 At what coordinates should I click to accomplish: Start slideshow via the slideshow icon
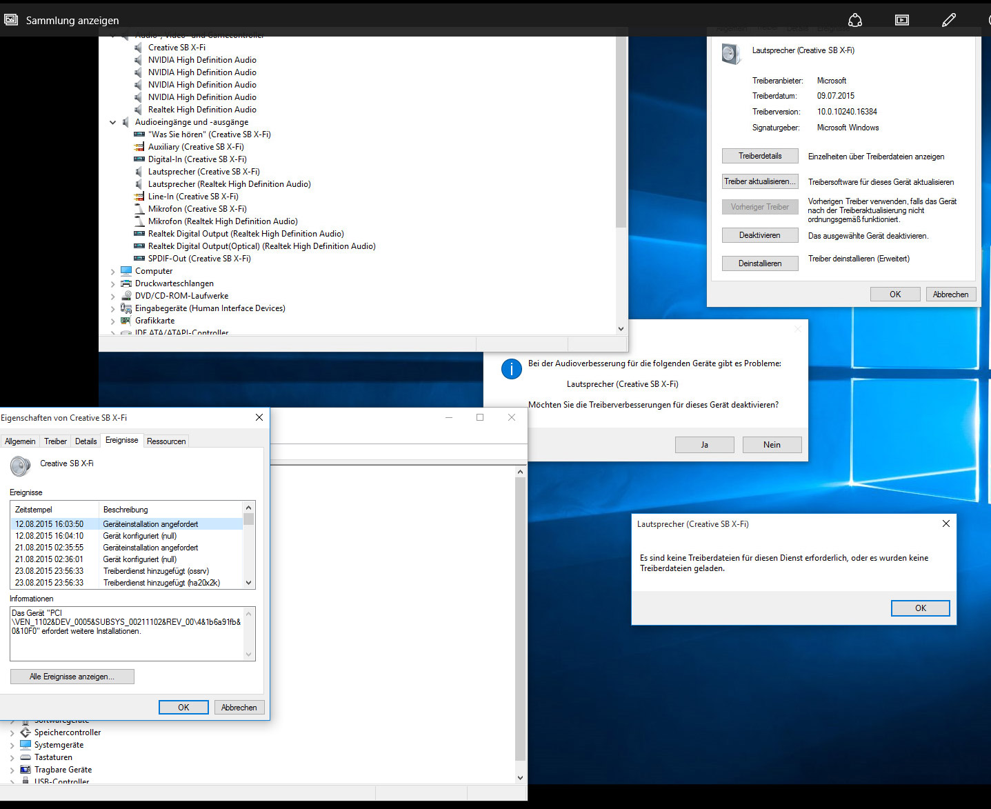coord(902,20)
